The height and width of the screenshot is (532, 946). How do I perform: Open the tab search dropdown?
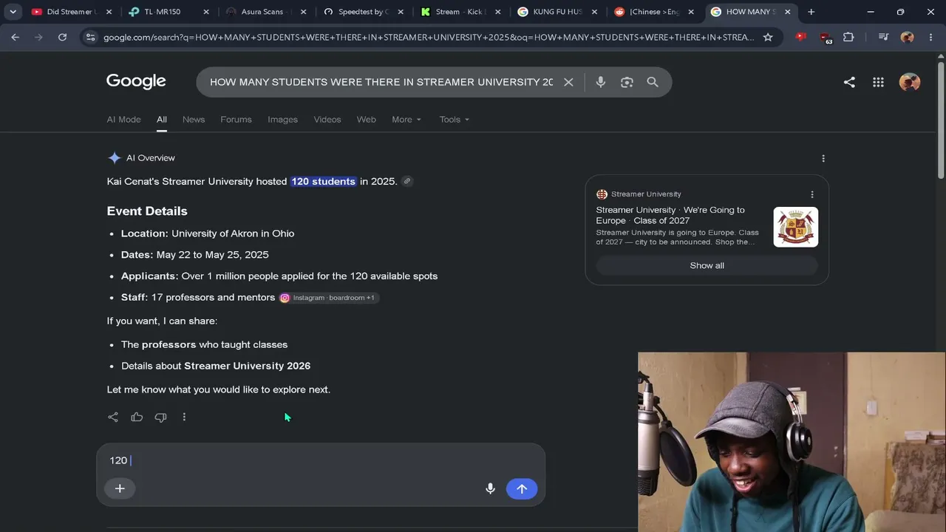tap(13, 12)
